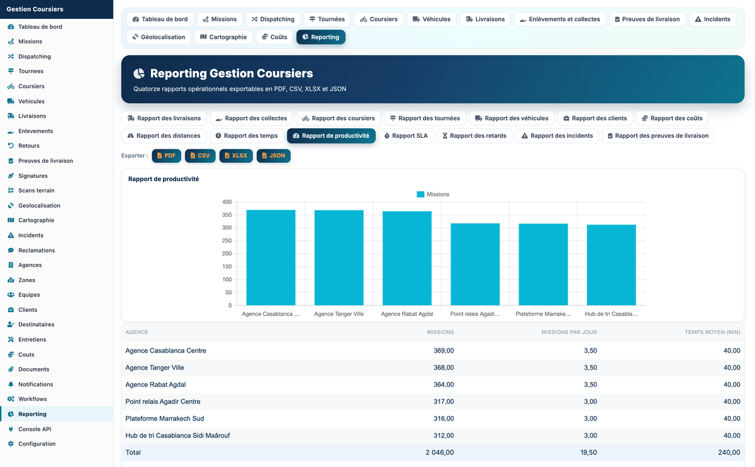Screen dimensions: 755x467
Task: Click the Tableau de bord sidebar icon
Action: click(x=11, y=27)
